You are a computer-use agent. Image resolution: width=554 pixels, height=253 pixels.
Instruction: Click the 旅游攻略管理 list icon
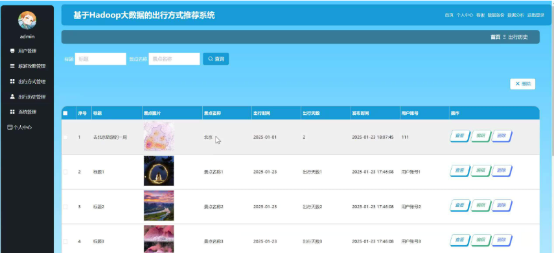[x=12, y=66]
